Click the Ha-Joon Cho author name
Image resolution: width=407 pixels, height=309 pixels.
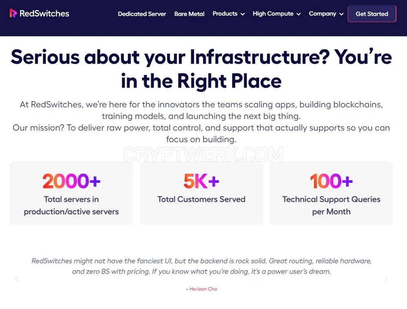pos(203,289)
